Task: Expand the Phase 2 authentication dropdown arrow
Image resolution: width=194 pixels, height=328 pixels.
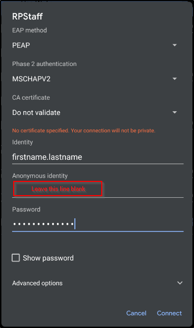Action: pos(174,79)
